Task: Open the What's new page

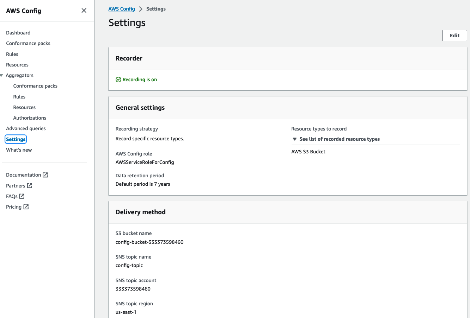Action: [19, 150]
